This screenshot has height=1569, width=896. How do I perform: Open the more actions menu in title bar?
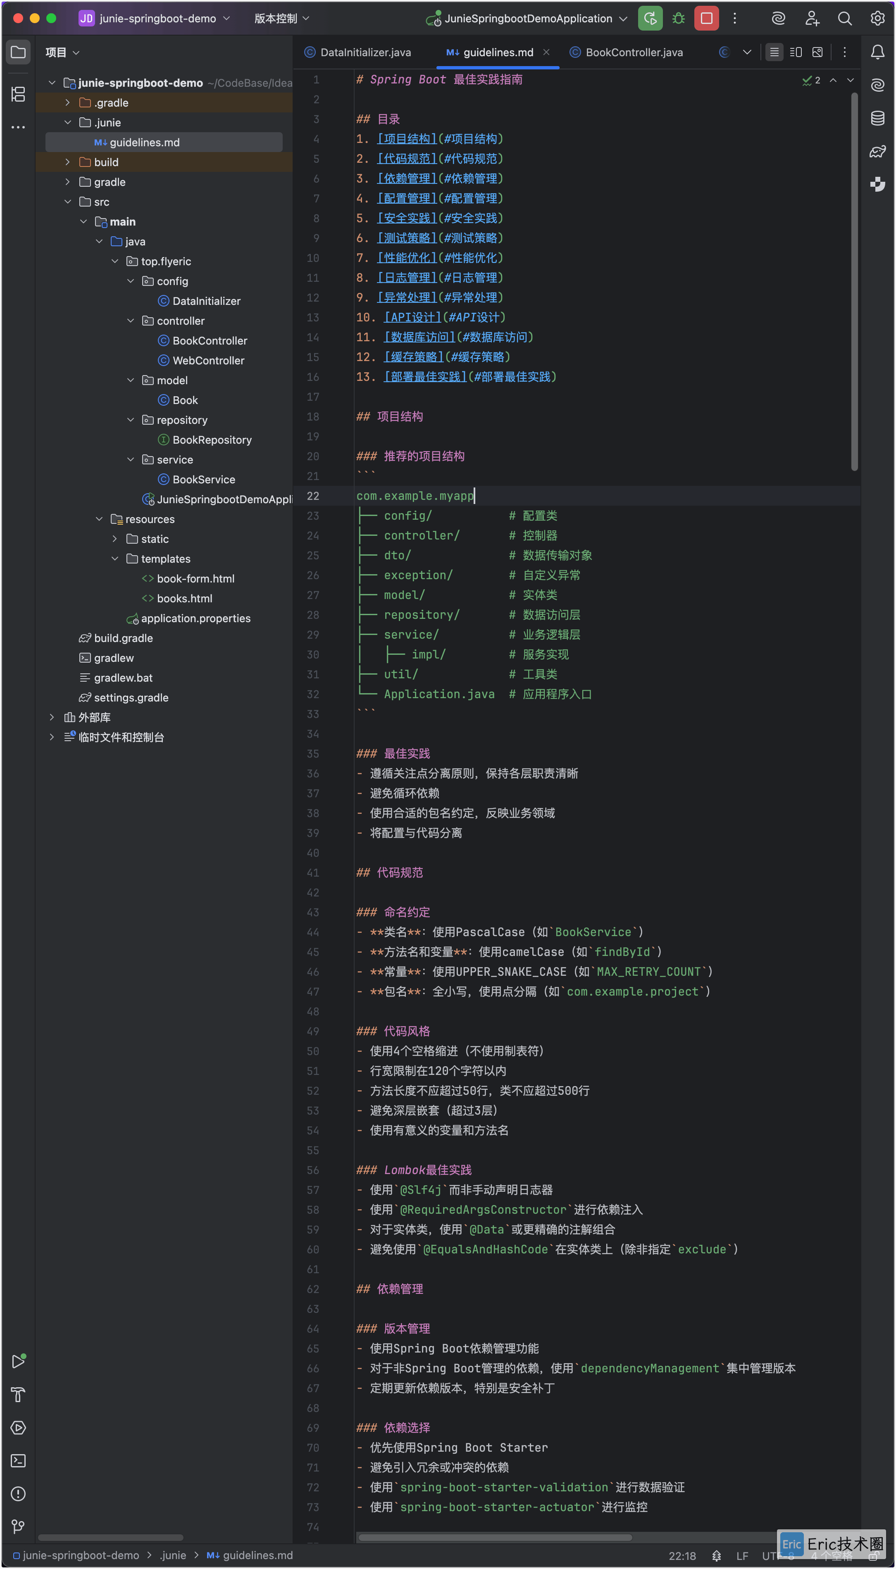(x=734, y=19)
